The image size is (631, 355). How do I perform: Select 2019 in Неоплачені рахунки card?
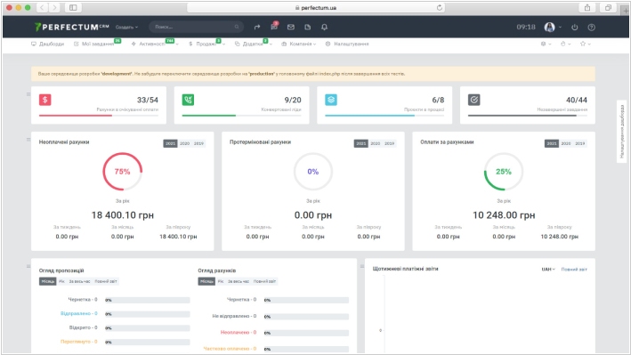pos(198,143)
